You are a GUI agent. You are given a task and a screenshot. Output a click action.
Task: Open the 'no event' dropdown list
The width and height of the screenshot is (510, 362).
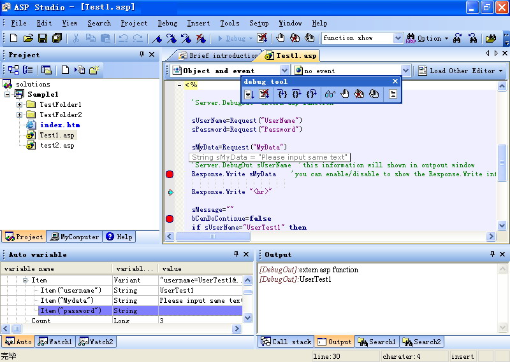[405, 71]
